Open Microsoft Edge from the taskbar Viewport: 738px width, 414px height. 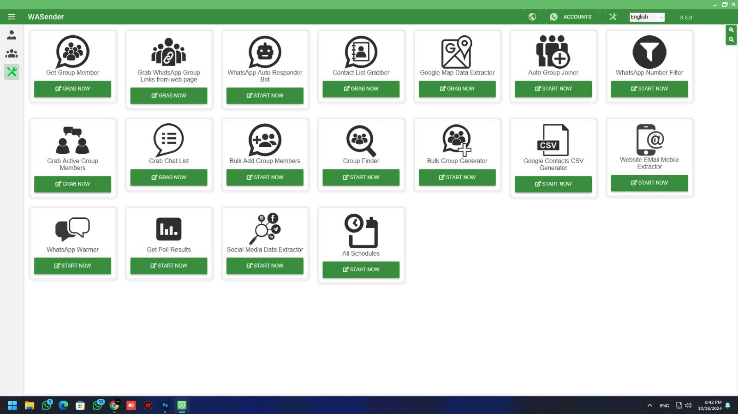click(63, 405)
